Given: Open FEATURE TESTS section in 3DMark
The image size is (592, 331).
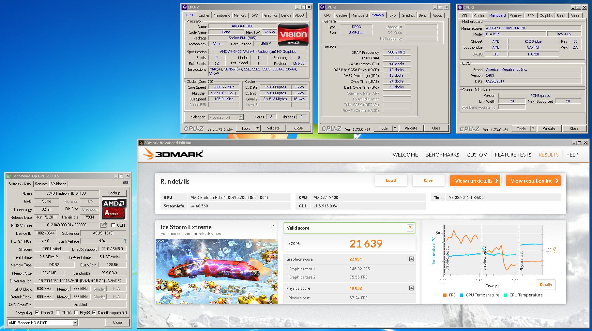Looking at the screenshot, I should (513, 155).
